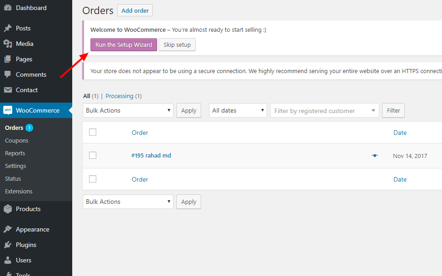
Task: Click the Skip setup button
Action: pyautogui.click(x=177, y=44)
